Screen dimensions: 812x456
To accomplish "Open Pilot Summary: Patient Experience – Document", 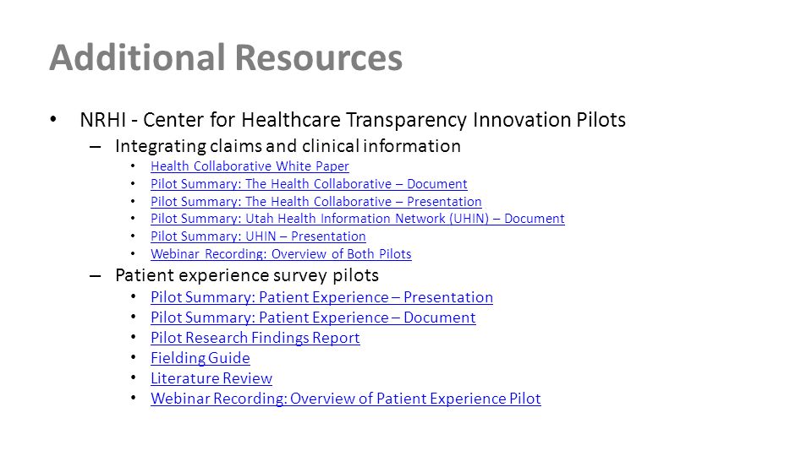I will tap(313, 317).
